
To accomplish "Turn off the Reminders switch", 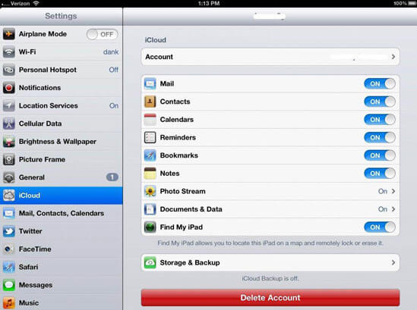I will click(x=380, y=137).
